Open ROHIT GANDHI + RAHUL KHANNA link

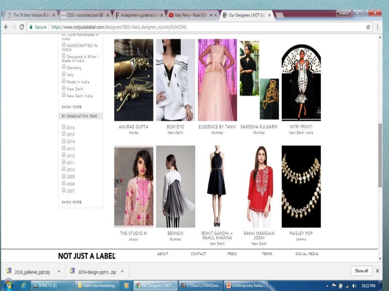pyautogui.click(x=217, y=236)
